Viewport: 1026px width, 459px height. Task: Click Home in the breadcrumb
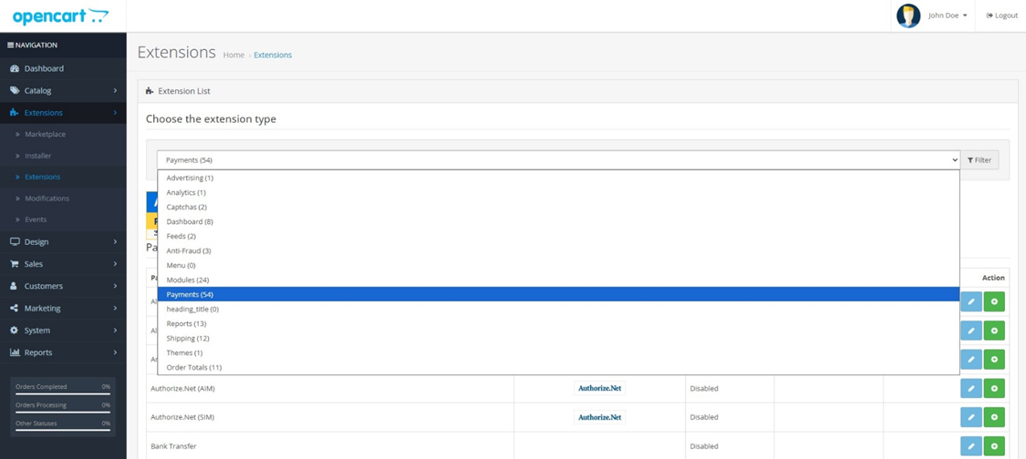pyautogui.click(x=233, y=55)
